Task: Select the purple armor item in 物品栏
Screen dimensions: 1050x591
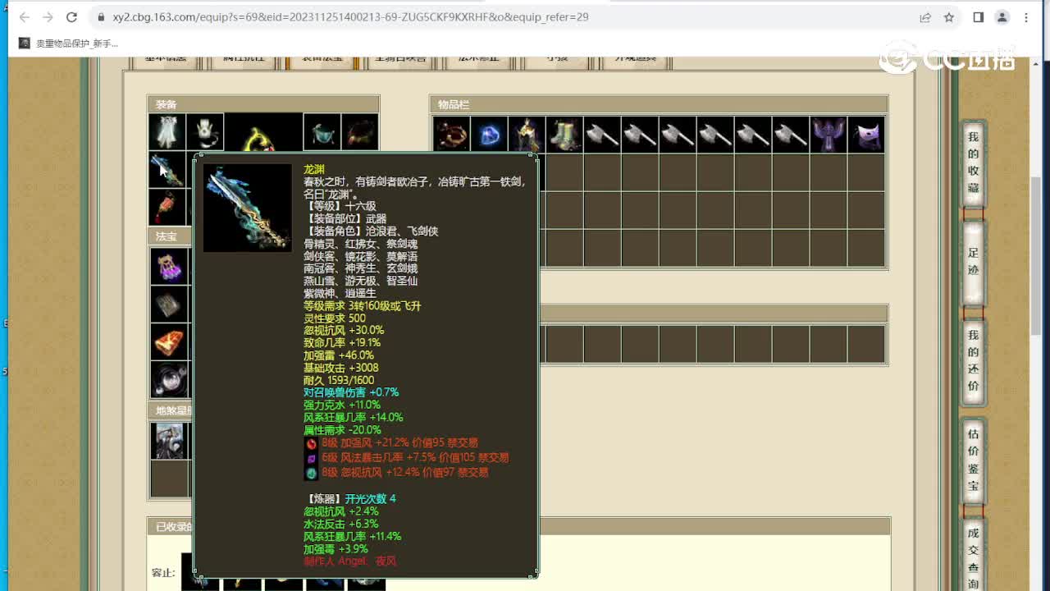Action: click(x=829, y=134)
